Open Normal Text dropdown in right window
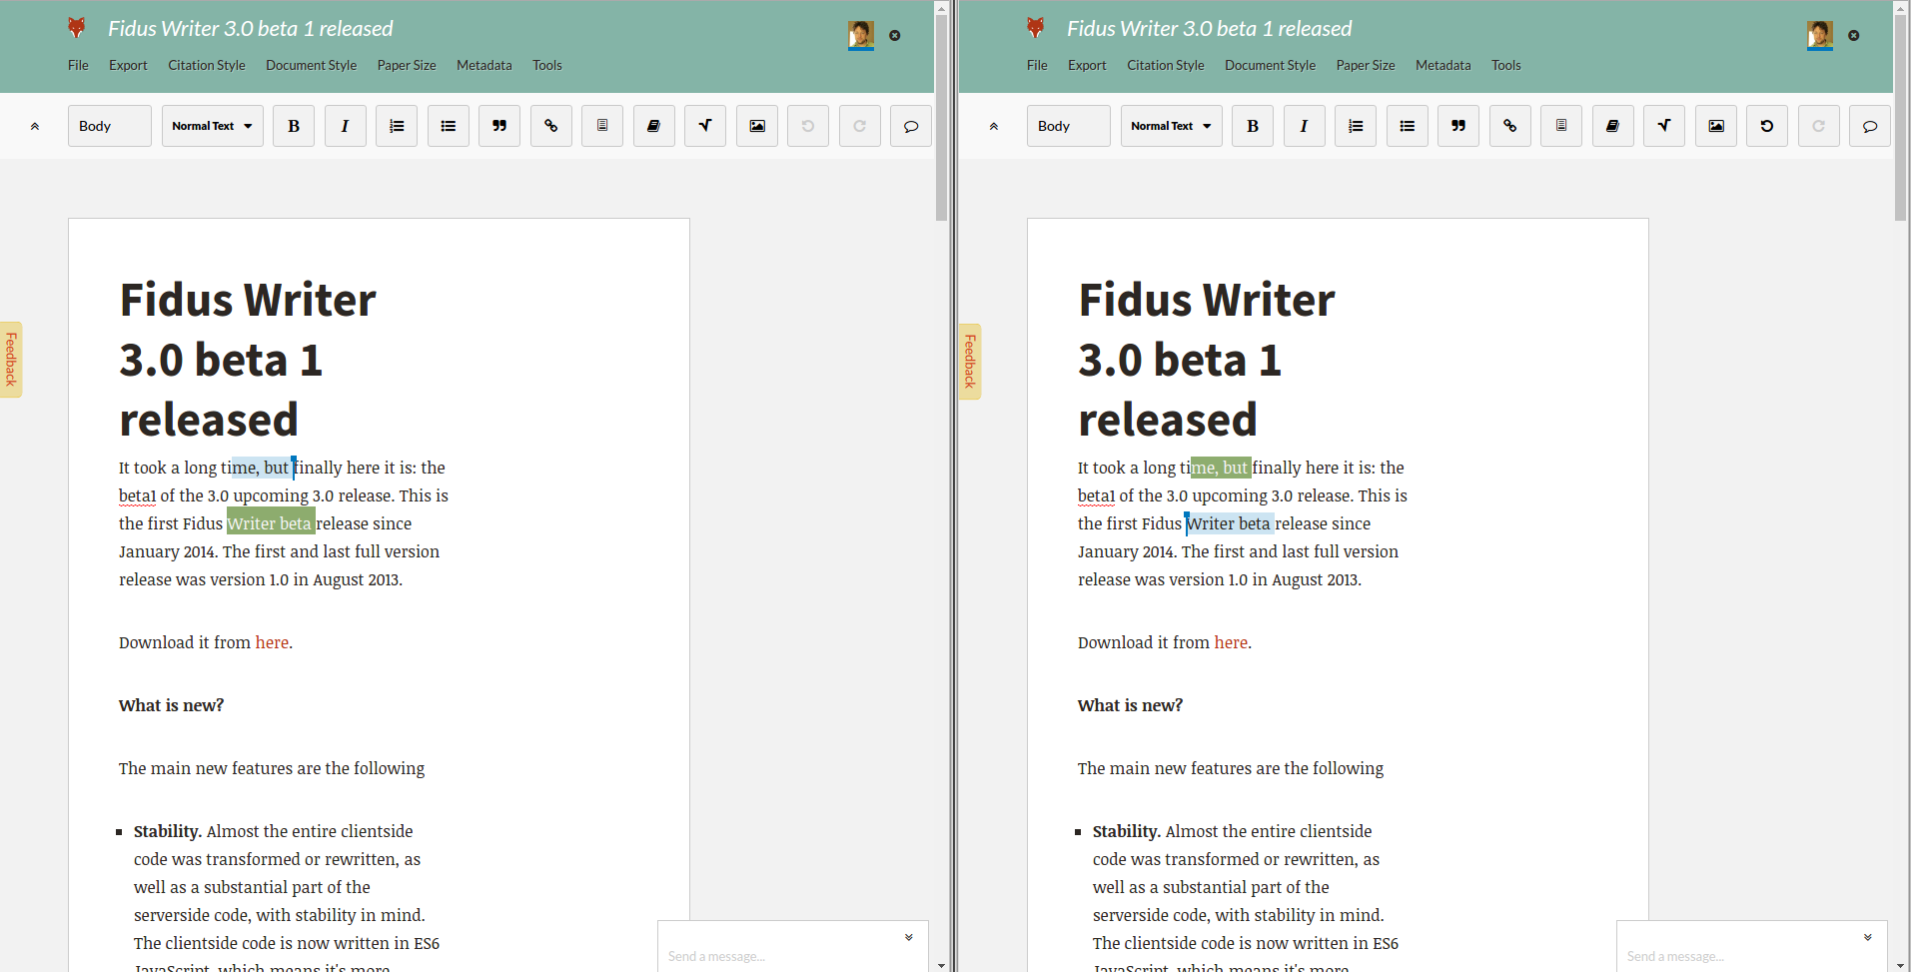This screenshot has width=1911, height=972. [x=1172, y=126]
